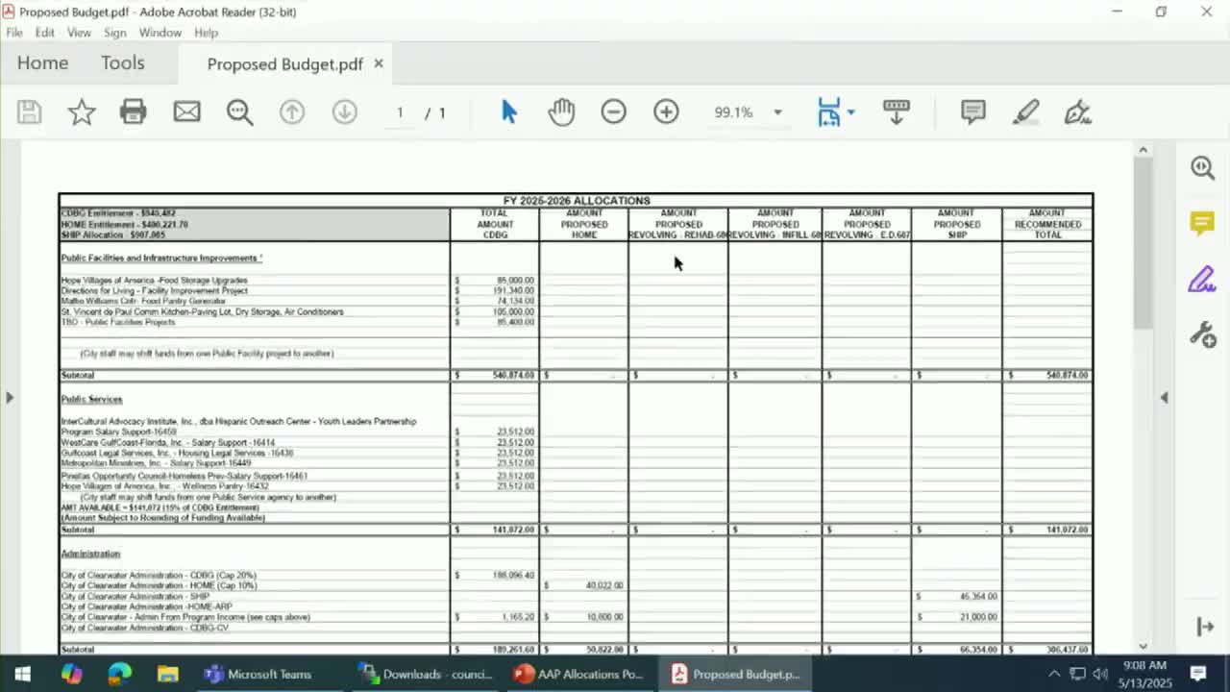Viewport: 1230px width, 692px height.
Task: Select the Highlight text pen tool
Action: [1025, 112]
